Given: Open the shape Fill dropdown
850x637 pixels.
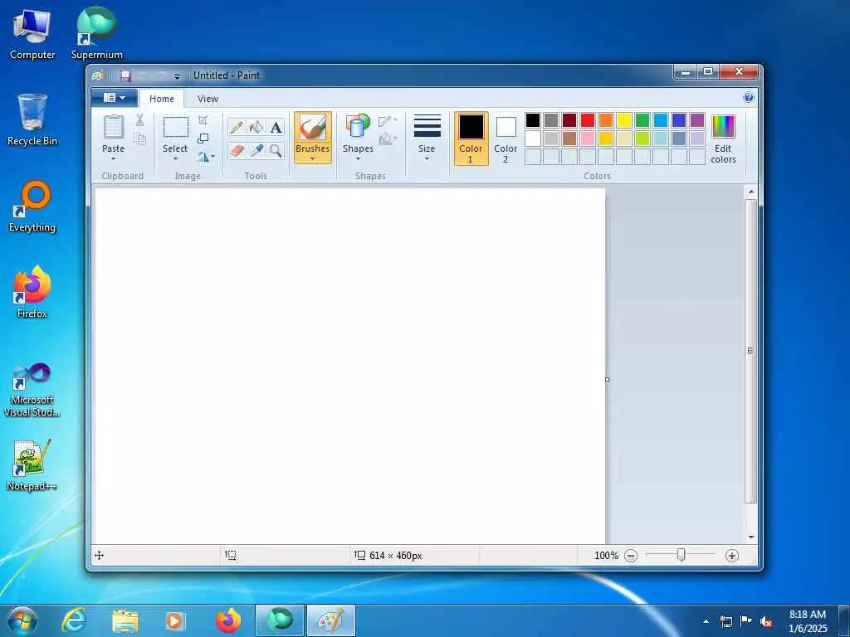Looking at the screenshot, I should pos(388,139).
